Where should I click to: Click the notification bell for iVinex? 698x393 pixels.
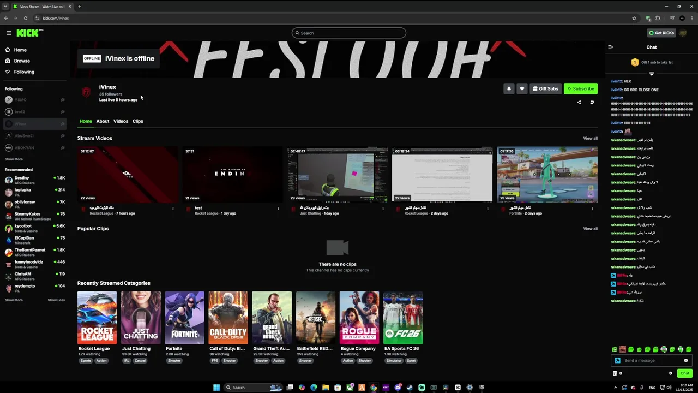pos(509,88)
